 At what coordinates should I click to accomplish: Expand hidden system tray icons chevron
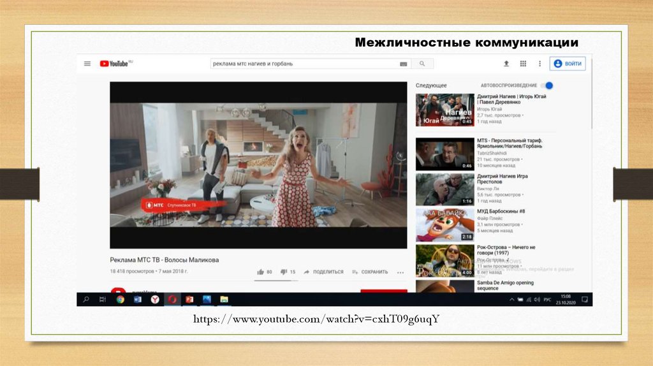click(512, 300)
